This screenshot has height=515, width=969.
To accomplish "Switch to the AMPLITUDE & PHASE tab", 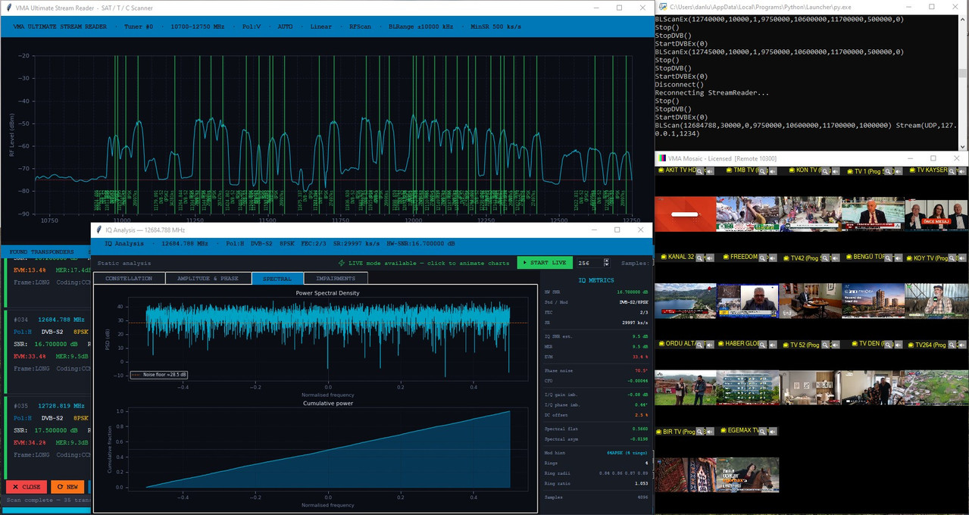I will (208, 278).
